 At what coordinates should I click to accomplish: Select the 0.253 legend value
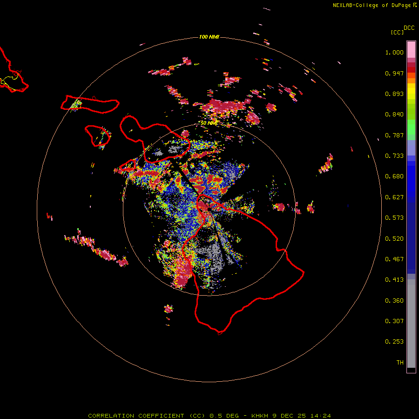pyautogui.click(x=394, y=342)
